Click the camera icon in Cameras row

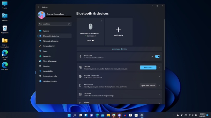tap(80, 94)
